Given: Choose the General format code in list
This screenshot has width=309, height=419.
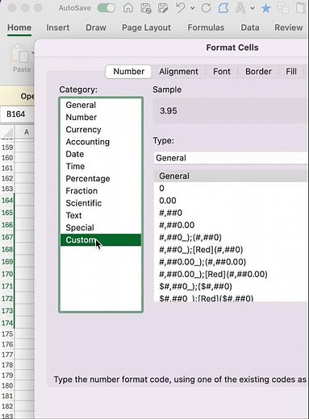Looking at the screenshot, I should pyautogui.click(x=231, y=176).
